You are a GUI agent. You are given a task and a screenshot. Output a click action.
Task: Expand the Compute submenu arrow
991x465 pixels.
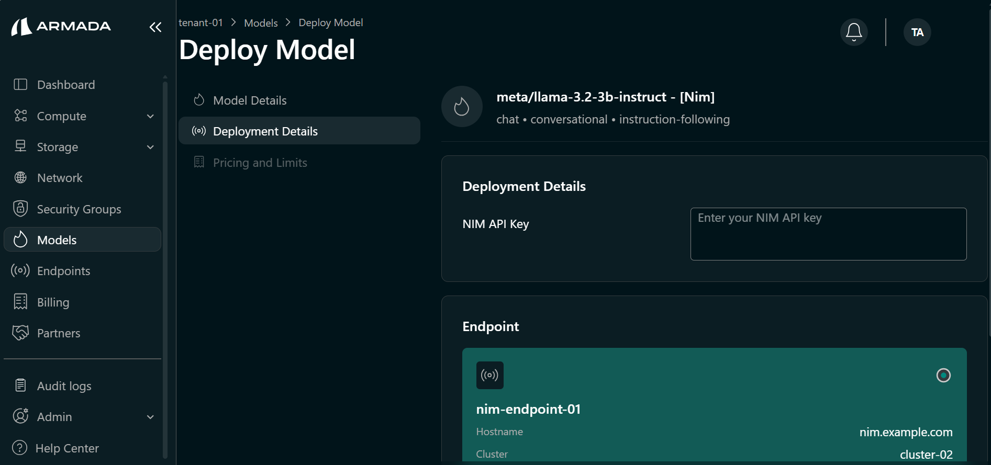151,116
